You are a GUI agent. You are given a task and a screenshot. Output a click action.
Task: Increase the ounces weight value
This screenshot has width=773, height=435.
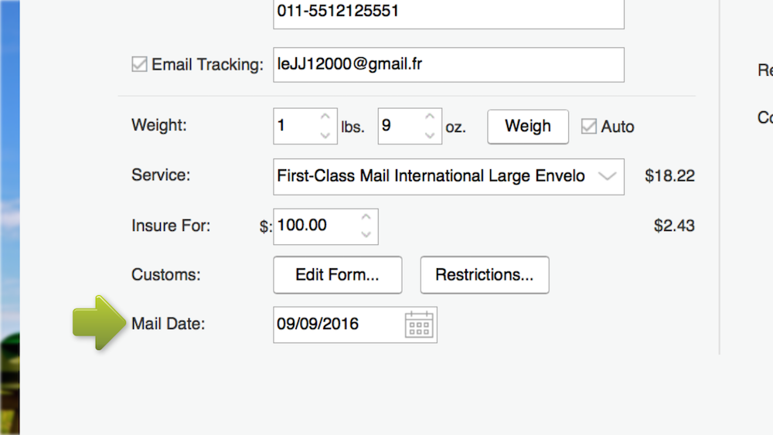point(430,117)
